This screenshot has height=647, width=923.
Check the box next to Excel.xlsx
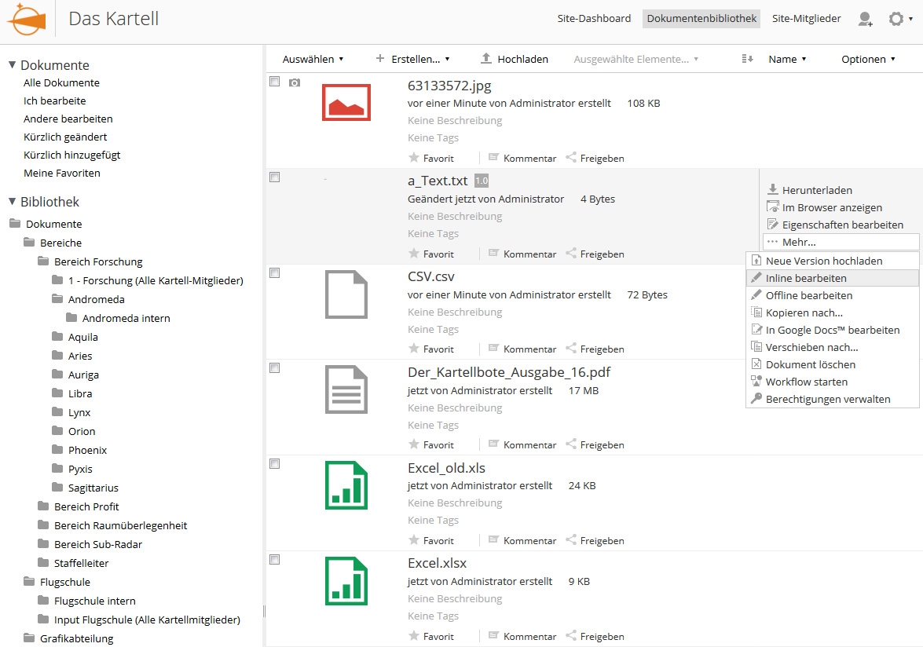click(x=275, y=559)
